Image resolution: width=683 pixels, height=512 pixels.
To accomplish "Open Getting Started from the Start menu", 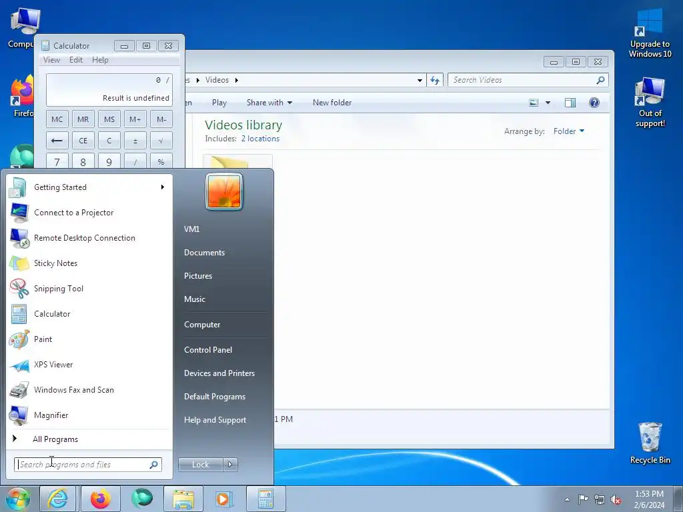I will pos(89,187).
